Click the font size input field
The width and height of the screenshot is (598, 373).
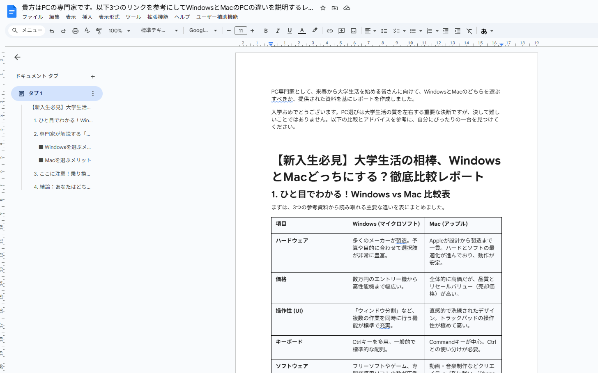click(x=241, y=31)
